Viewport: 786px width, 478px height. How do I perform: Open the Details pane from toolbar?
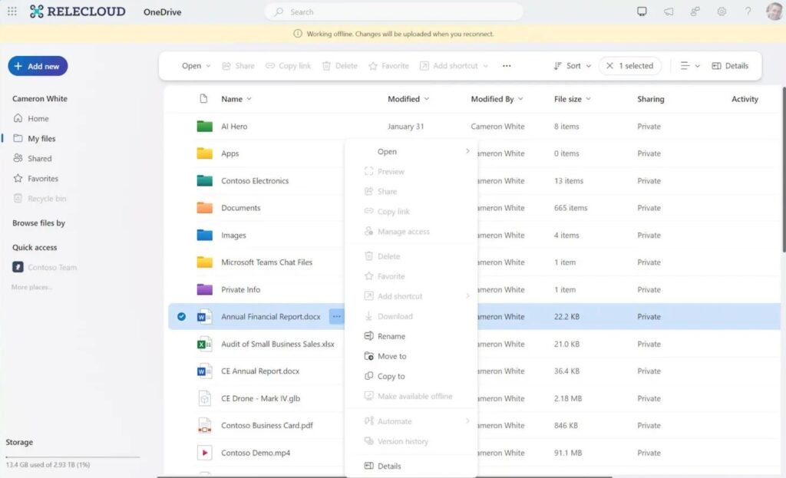pos(730,66)
